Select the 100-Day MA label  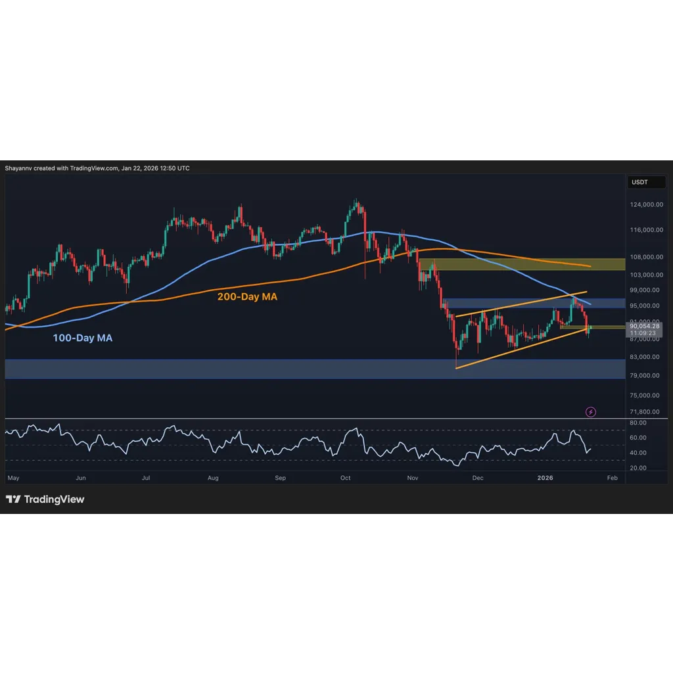(82, 338)
